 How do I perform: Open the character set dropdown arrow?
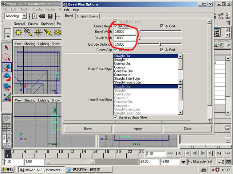[x=183, y=162]
